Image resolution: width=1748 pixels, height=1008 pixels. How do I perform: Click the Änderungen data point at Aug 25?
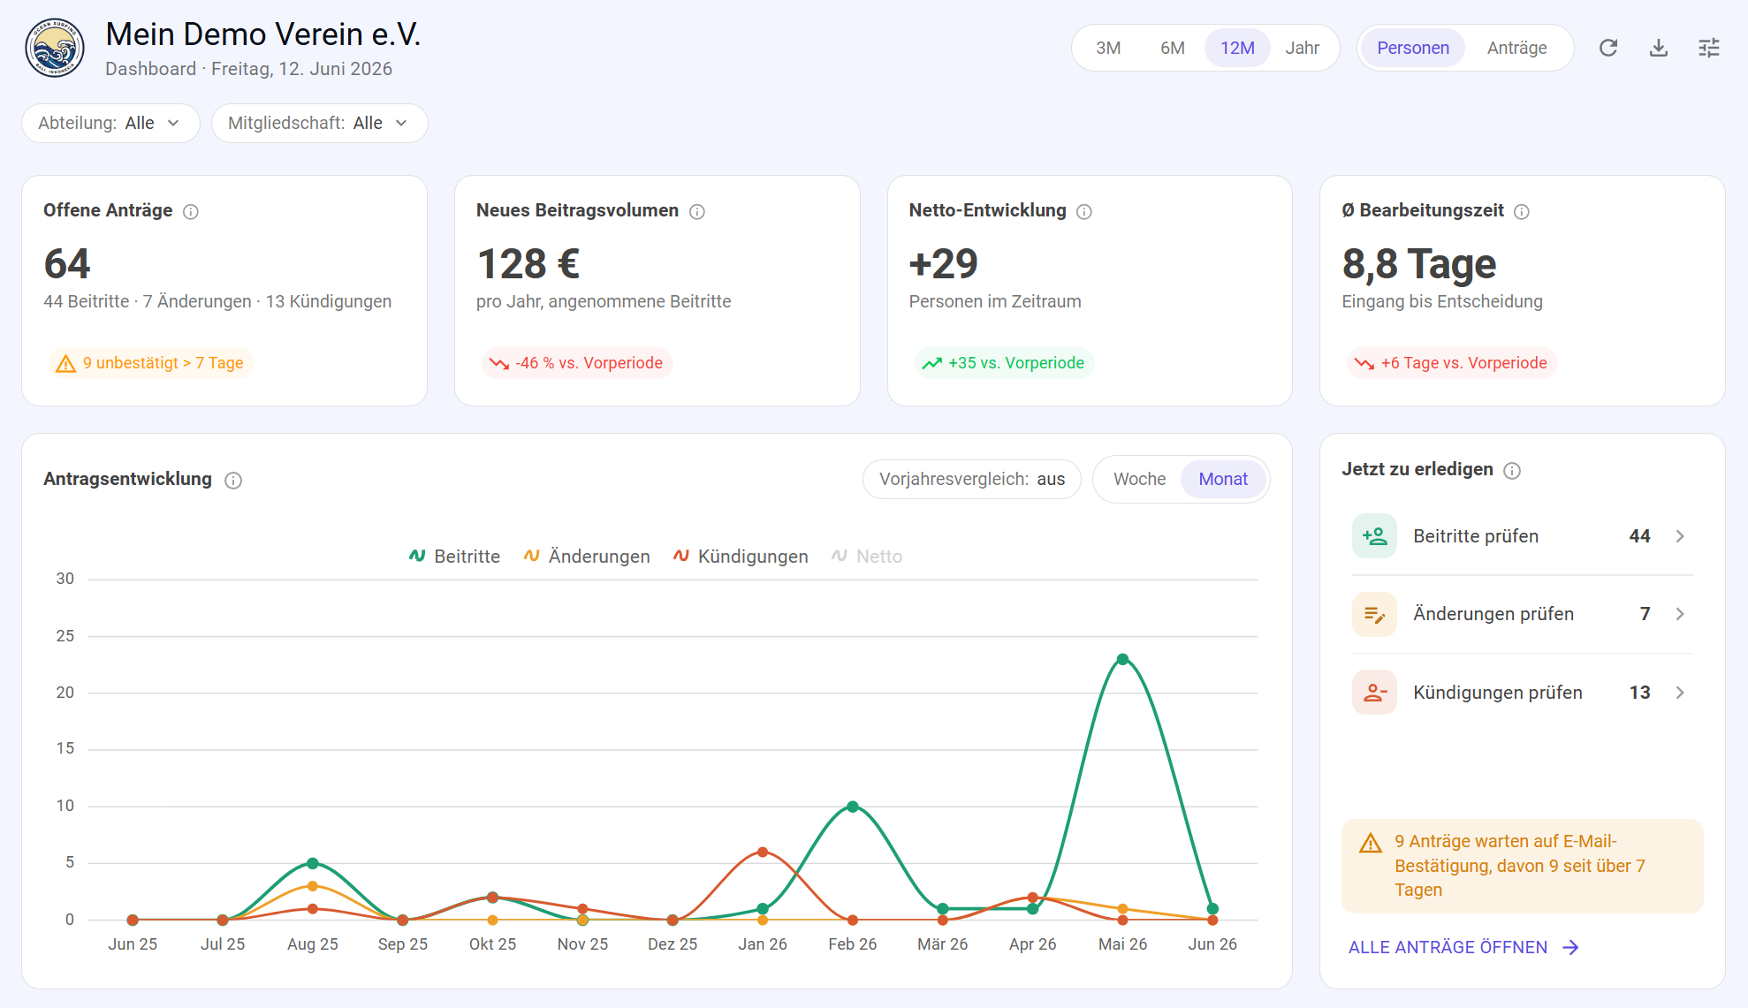(x=312, y=885)
